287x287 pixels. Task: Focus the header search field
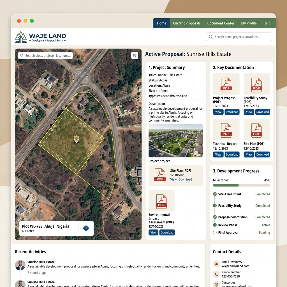click(239, 37)
